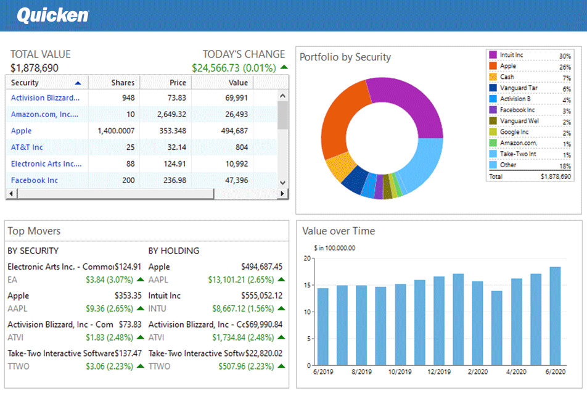The height and width of the screenshot is (393, 587).
Task: Click the table scroll right arrow
Action: [282, 193]
